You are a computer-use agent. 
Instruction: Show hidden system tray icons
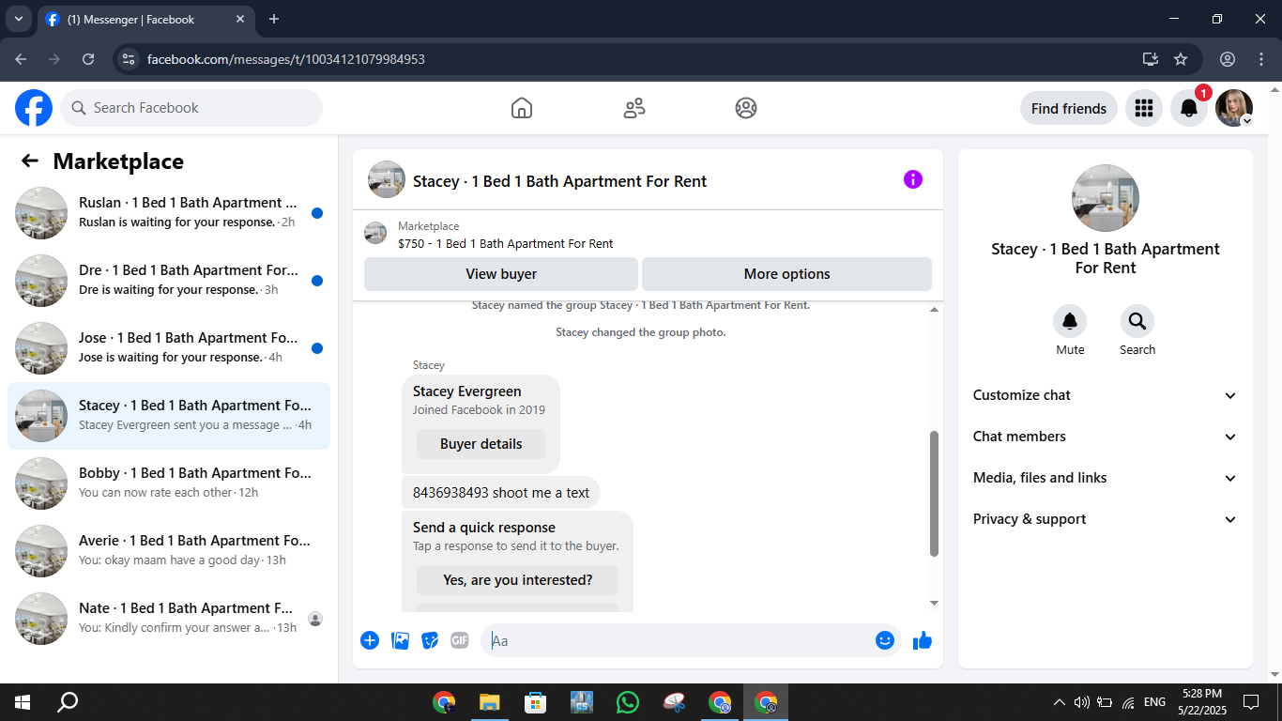1060,701
